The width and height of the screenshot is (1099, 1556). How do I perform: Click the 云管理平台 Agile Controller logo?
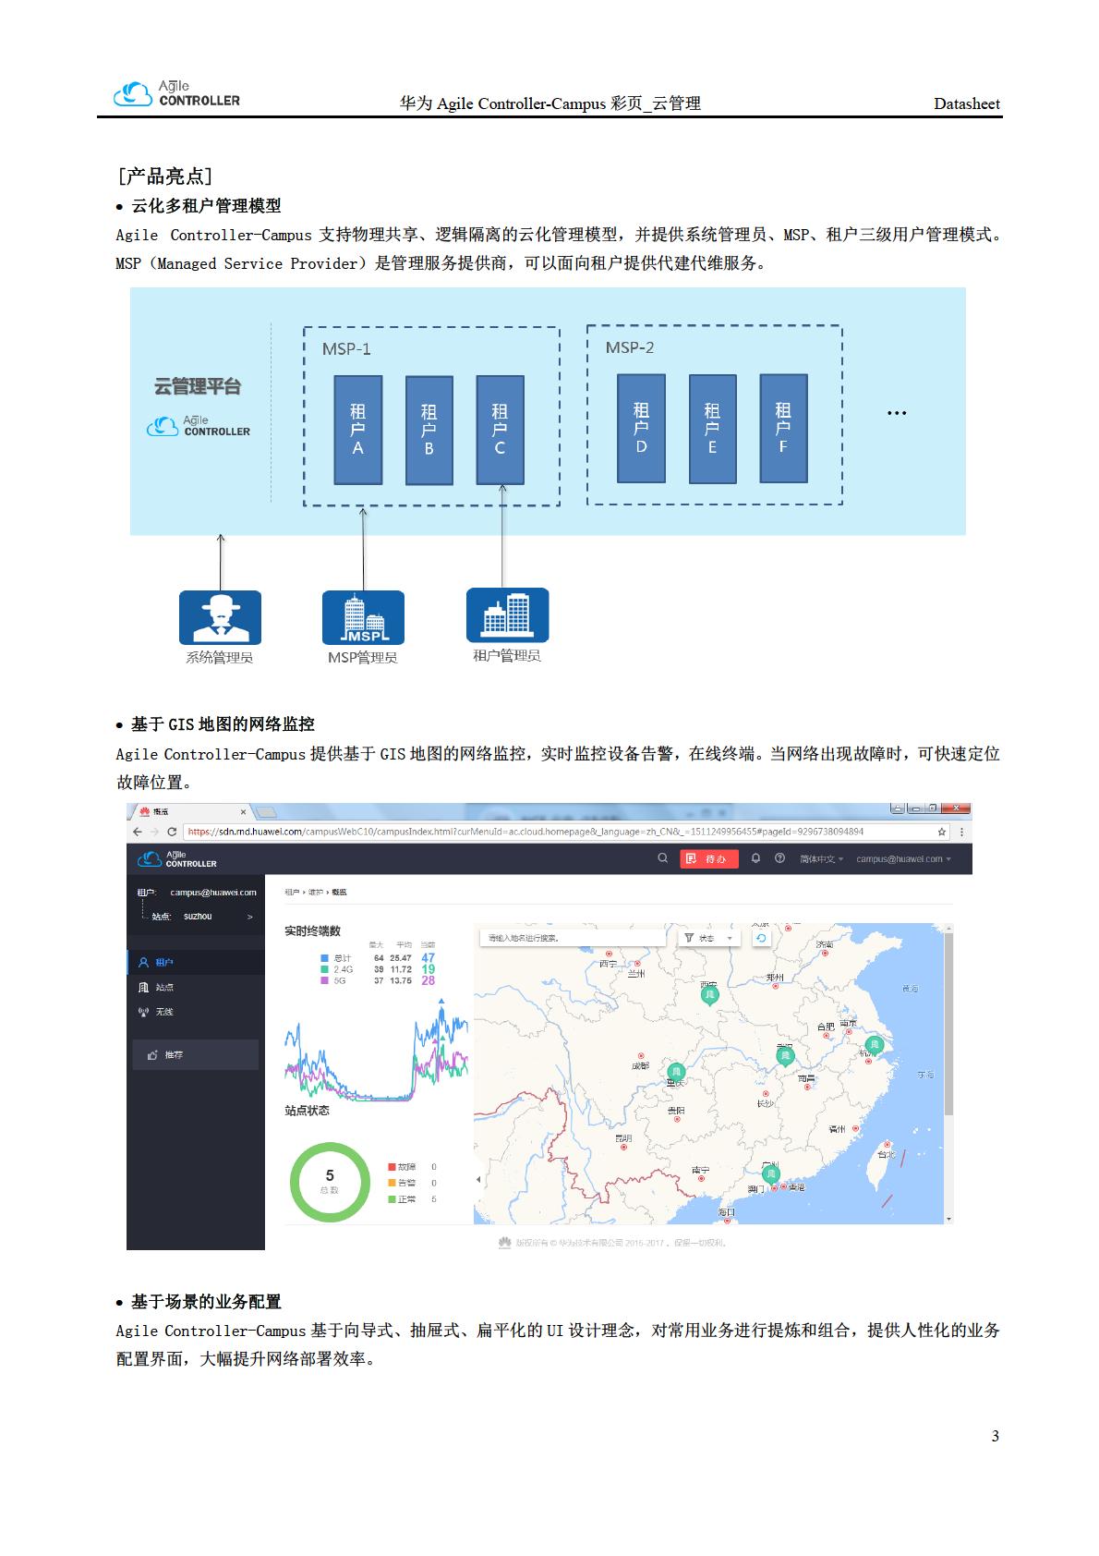point(199,427)
